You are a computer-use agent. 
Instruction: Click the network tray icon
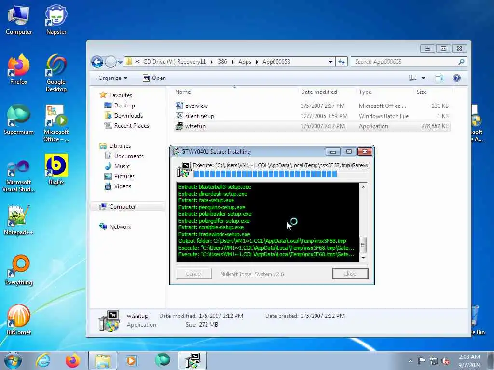(x=434, y=361)
